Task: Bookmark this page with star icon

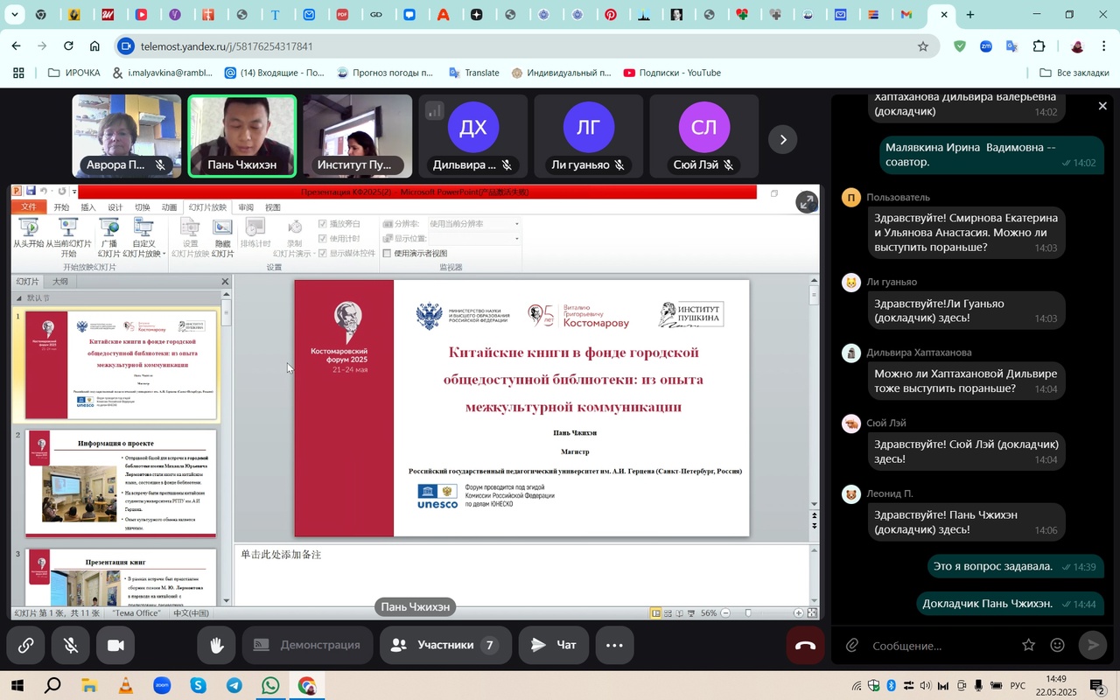Action: point(923,46)
